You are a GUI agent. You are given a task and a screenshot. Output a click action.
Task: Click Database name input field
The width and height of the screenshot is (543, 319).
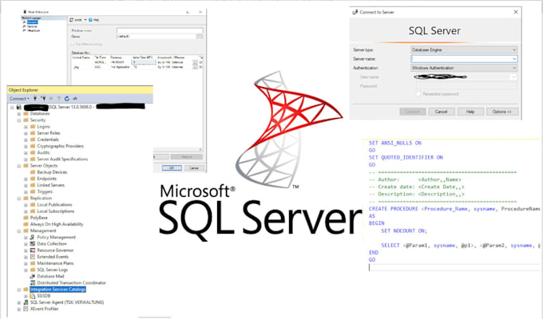point(160,30)
